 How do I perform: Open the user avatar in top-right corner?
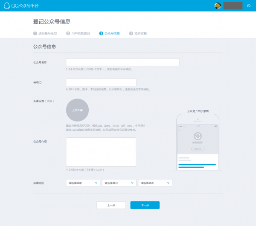218,6
